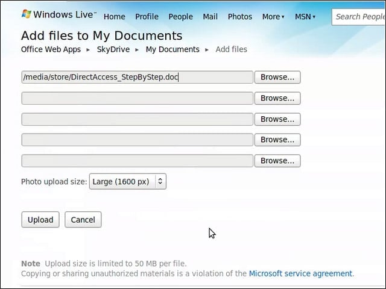Open the People section
This screenshot has width=386, height=289.
(x=180, y=16)
